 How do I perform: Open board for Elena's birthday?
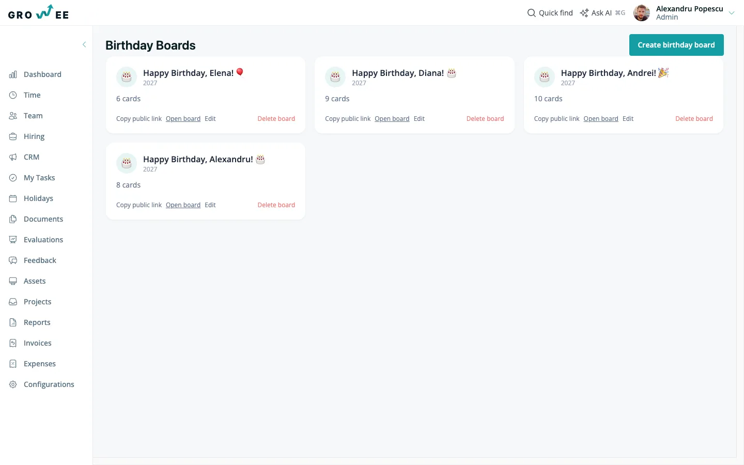tap(183, 119)
